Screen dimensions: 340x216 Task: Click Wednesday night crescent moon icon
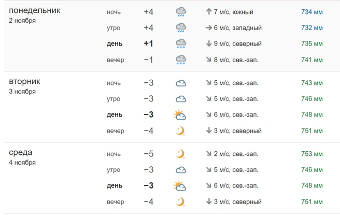pyautogui.click(x=180, y=154)
